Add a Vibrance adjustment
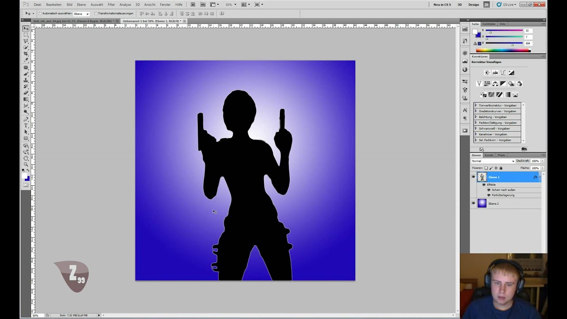This screenshot has height=319, width=567. (479, 83)
